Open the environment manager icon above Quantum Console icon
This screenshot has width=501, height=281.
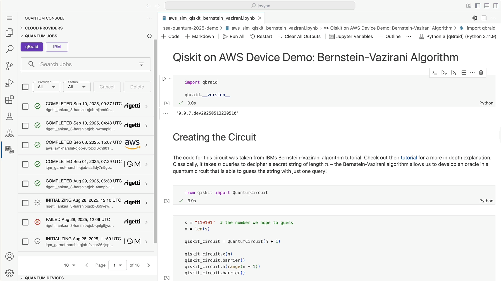(x=9, y=133)
